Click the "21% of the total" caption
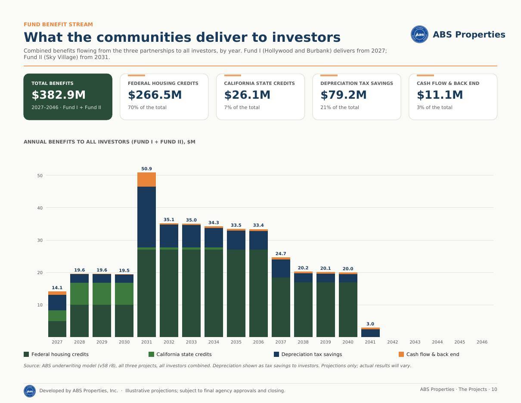 click(x=340, y=108)
